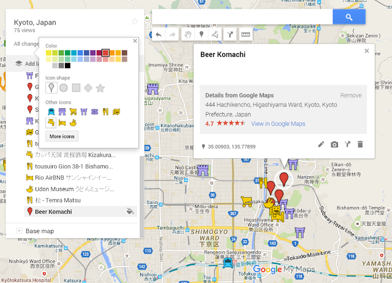Close the color and icon picker popup
This screenshot has height=283, width=392.
[x=135, y=41]
